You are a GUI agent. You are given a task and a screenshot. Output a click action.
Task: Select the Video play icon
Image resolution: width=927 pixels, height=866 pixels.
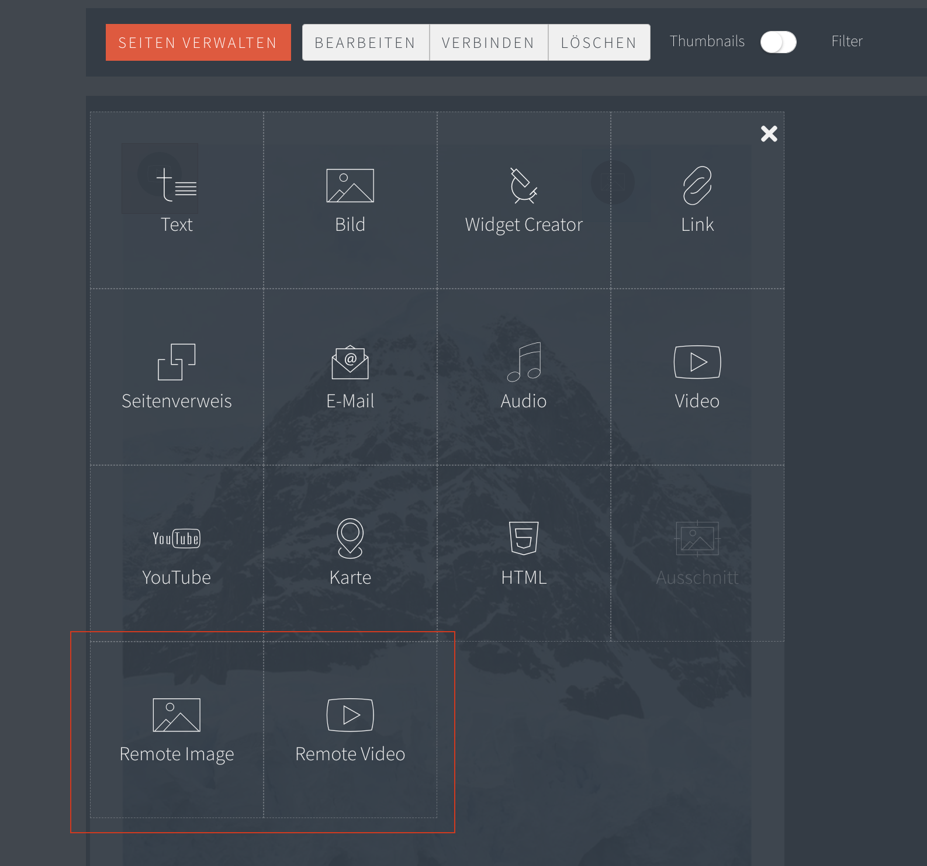(x=697, y=362)
